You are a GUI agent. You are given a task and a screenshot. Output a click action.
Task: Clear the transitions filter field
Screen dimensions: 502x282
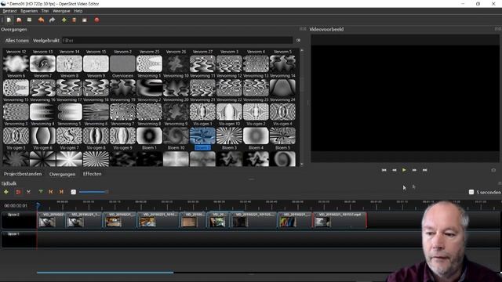click(298, 41)
